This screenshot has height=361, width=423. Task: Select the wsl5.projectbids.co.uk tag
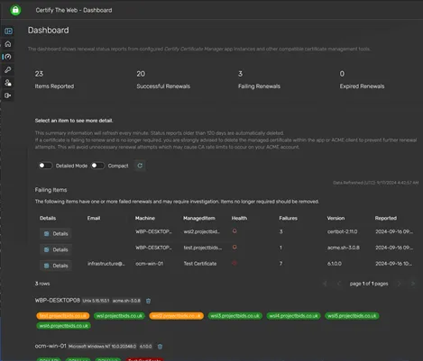tap(352, 316)
